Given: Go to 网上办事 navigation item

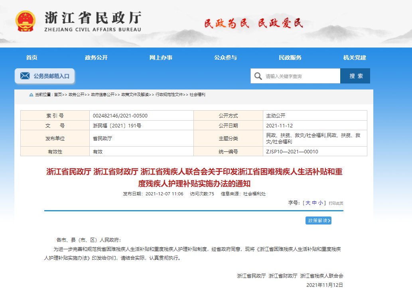Looking at the screenshot, I should tap(161, 58).
